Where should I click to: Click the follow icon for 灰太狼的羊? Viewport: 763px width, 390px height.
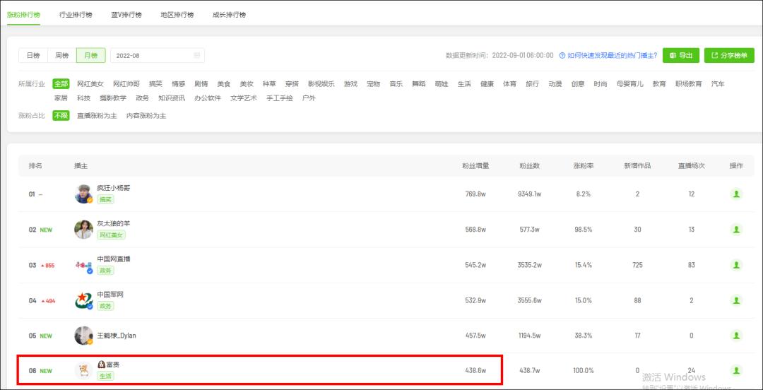pyautogui.click(x=736, y=230)
